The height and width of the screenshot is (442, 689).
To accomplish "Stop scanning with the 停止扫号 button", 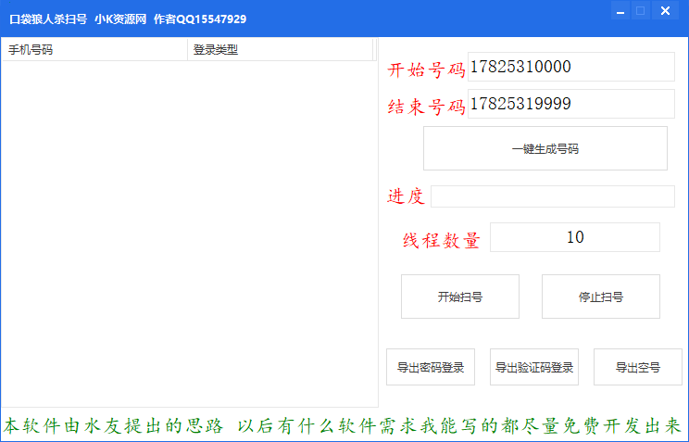I will [600, 297].
